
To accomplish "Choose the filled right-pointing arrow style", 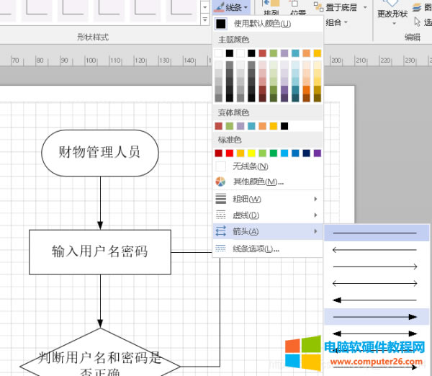I will [376, 316].
